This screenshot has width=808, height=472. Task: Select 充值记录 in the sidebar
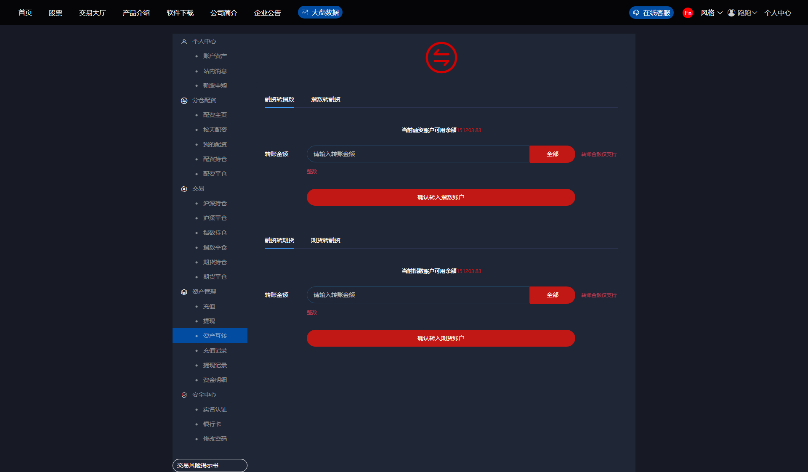[215, 350]
